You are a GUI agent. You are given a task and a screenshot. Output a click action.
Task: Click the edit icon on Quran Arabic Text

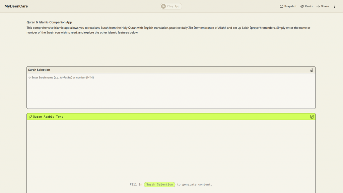pos(312,117)
